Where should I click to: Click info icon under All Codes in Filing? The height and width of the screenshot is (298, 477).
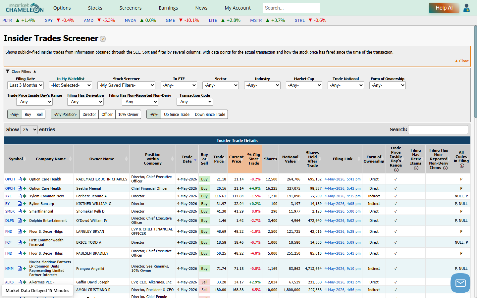pos(462,166)
